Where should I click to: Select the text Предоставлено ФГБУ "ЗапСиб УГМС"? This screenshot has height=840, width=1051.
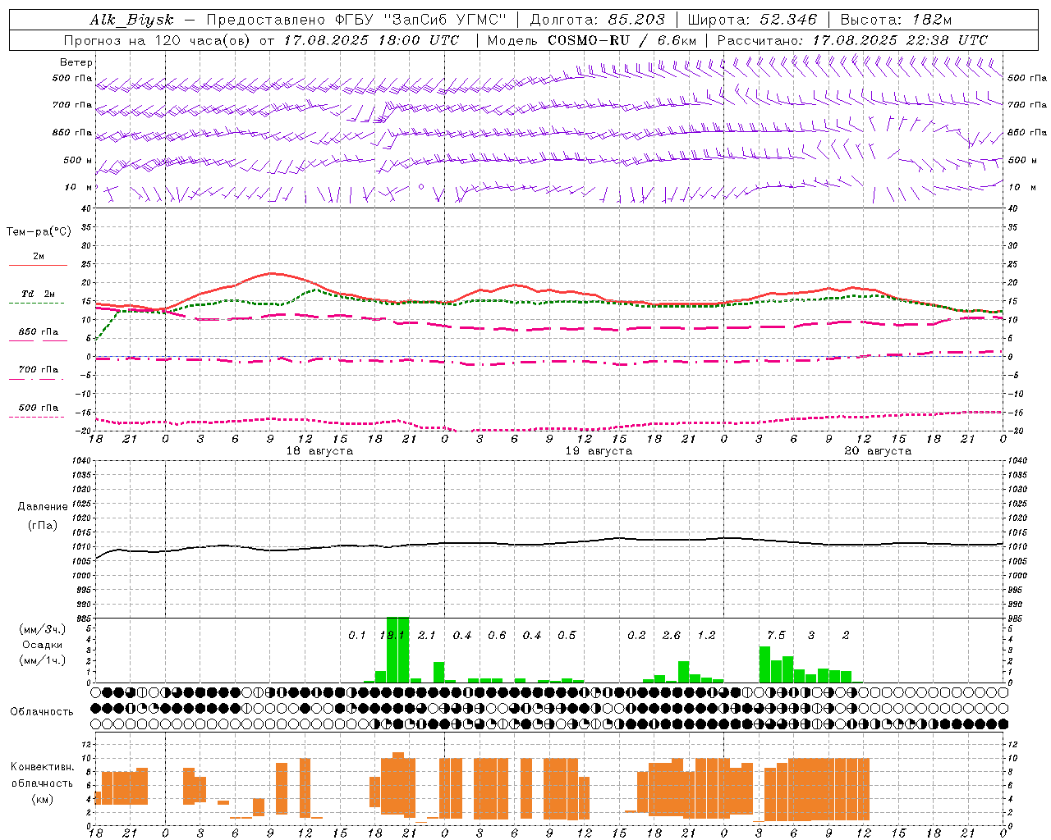click(356, 20)
